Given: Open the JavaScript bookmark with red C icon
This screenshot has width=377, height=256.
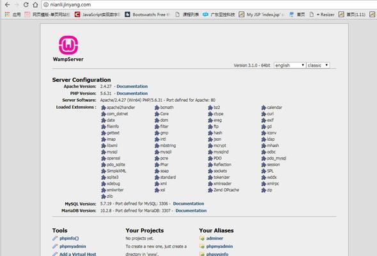Looking at the screenshot, I should (97, 15).
